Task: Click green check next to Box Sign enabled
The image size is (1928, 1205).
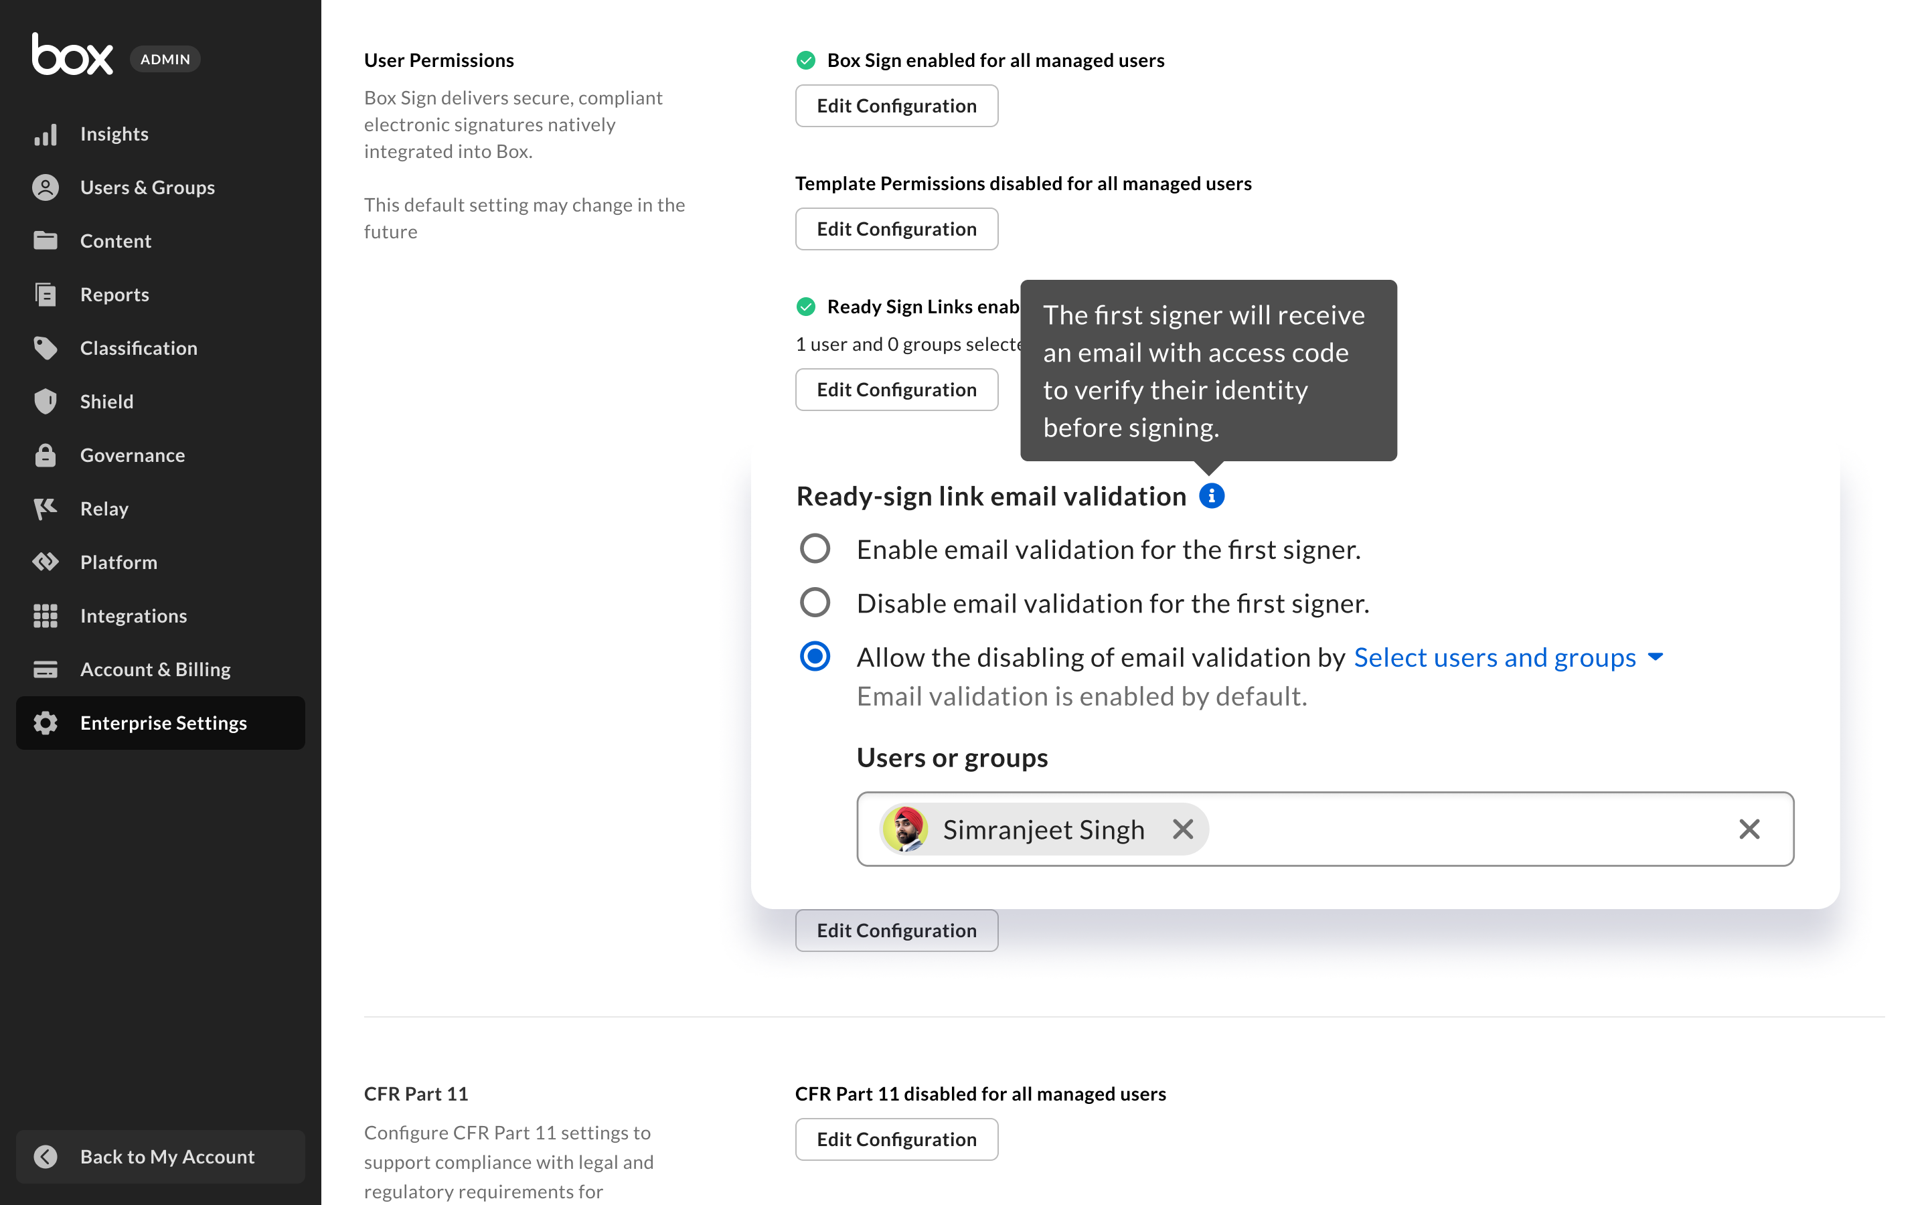Action: 805,60
